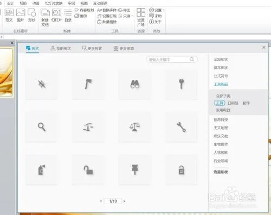Switch to 更多形状 tab

point(92,49)
